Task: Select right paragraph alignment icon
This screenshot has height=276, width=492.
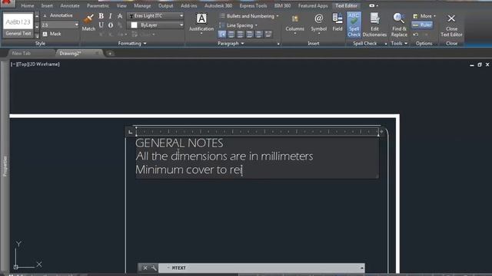Action: 250,34
